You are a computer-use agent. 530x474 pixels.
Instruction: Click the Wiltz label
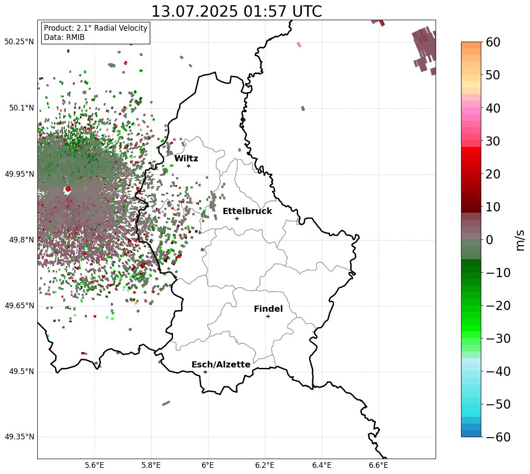pos(186,158)
